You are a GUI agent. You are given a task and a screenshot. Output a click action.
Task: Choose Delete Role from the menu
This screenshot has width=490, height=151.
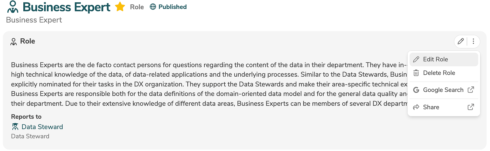click(439, 73)
